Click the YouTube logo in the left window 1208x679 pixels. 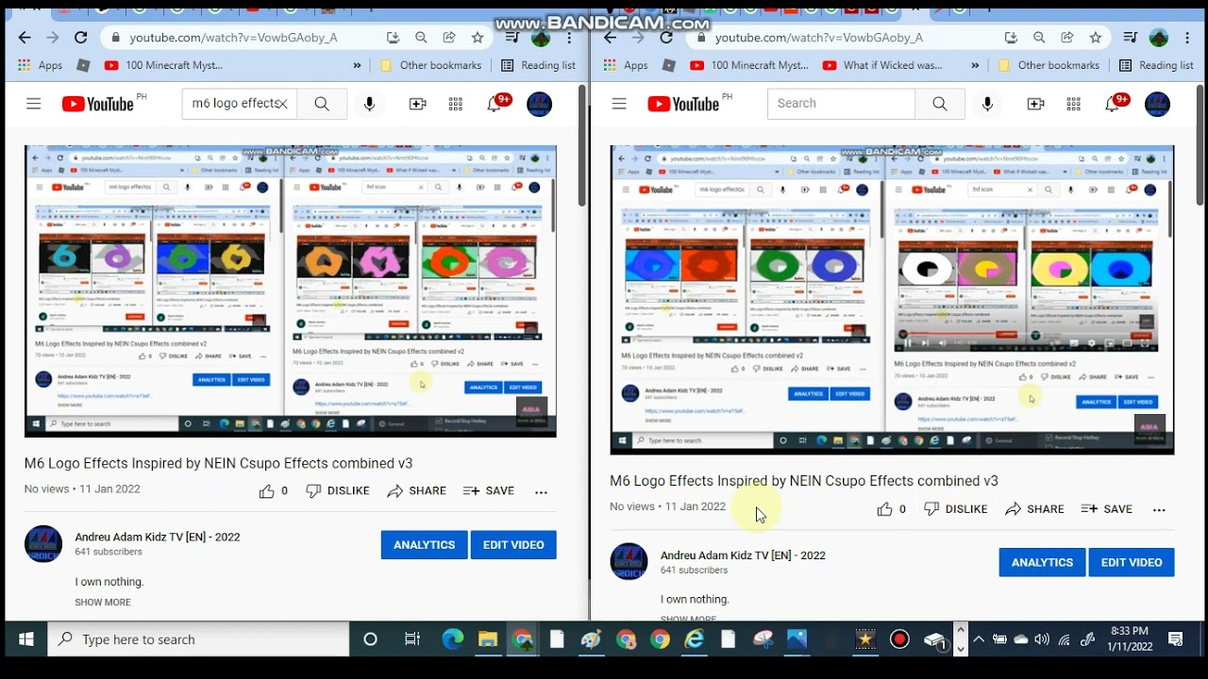click(98, 104)
